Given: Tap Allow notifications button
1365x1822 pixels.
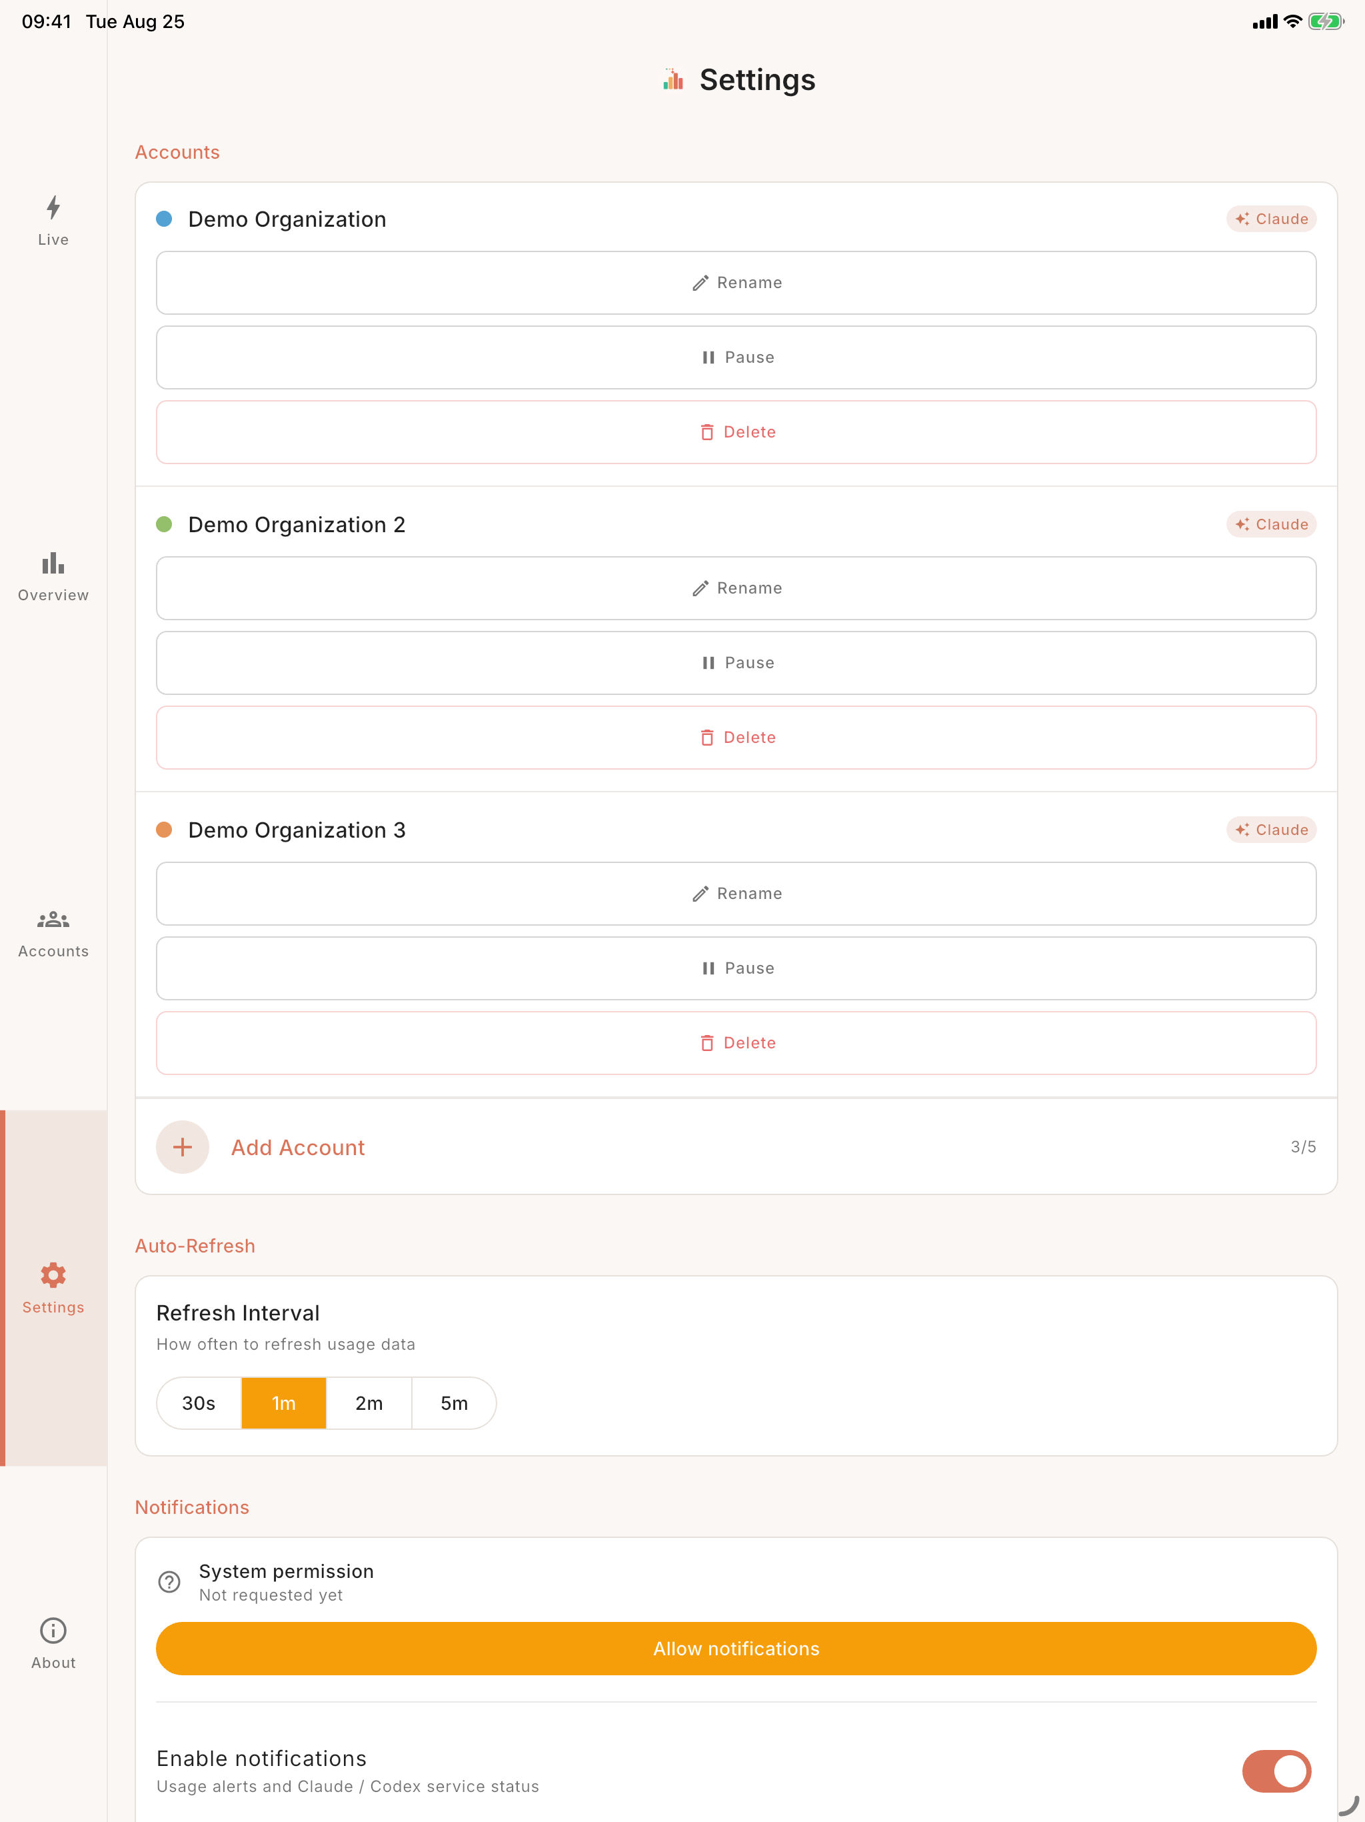Looking at the screenshot, I should 736,1648.
